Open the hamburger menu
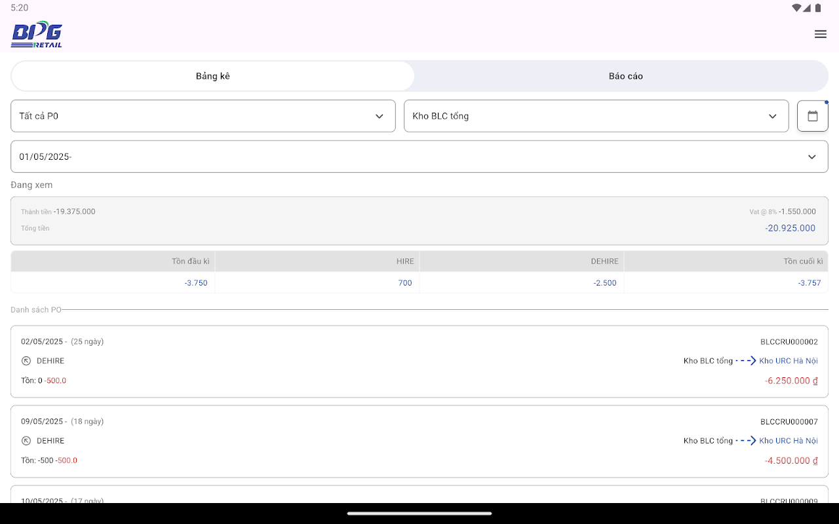This screenshot has width=839, height=524. 820,34
